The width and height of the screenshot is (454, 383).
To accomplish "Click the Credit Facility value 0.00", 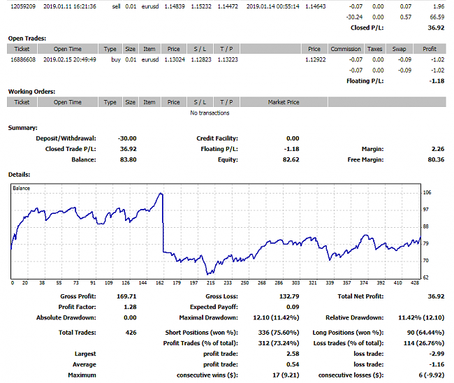I will point(293,138).
